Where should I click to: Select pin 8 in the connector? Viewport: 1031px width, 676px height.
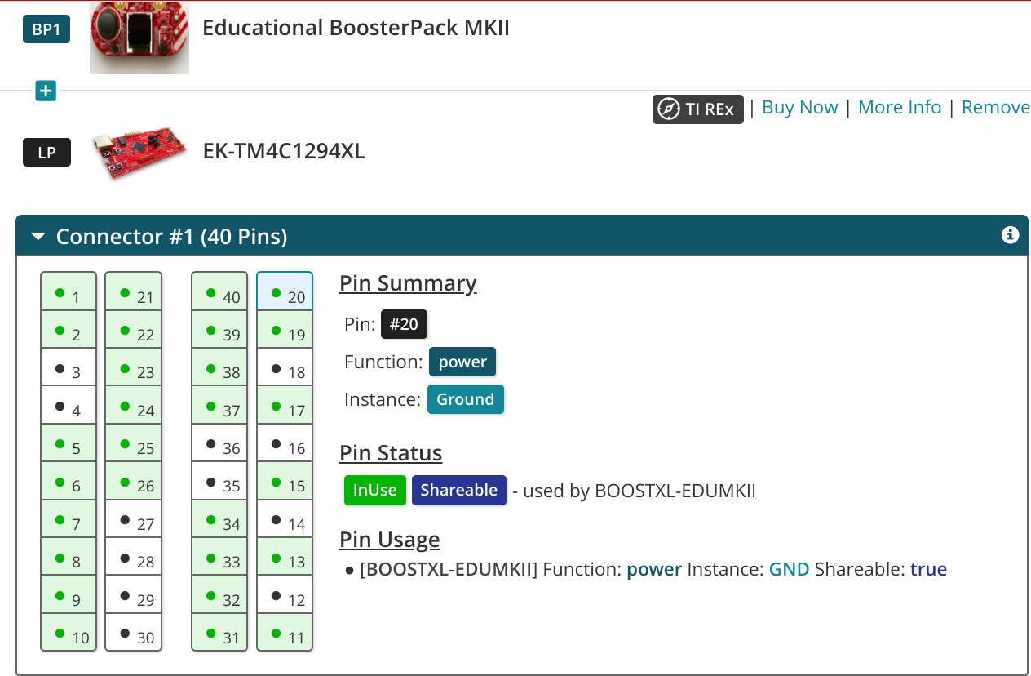69,557
